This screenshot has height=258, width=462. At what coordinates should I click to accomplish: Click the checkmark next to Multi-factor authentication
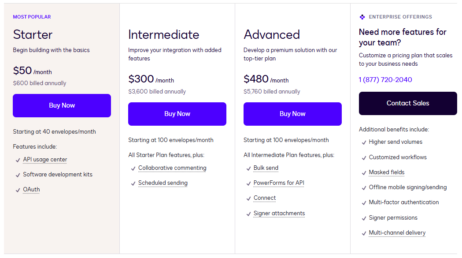[x=364, y=202]
